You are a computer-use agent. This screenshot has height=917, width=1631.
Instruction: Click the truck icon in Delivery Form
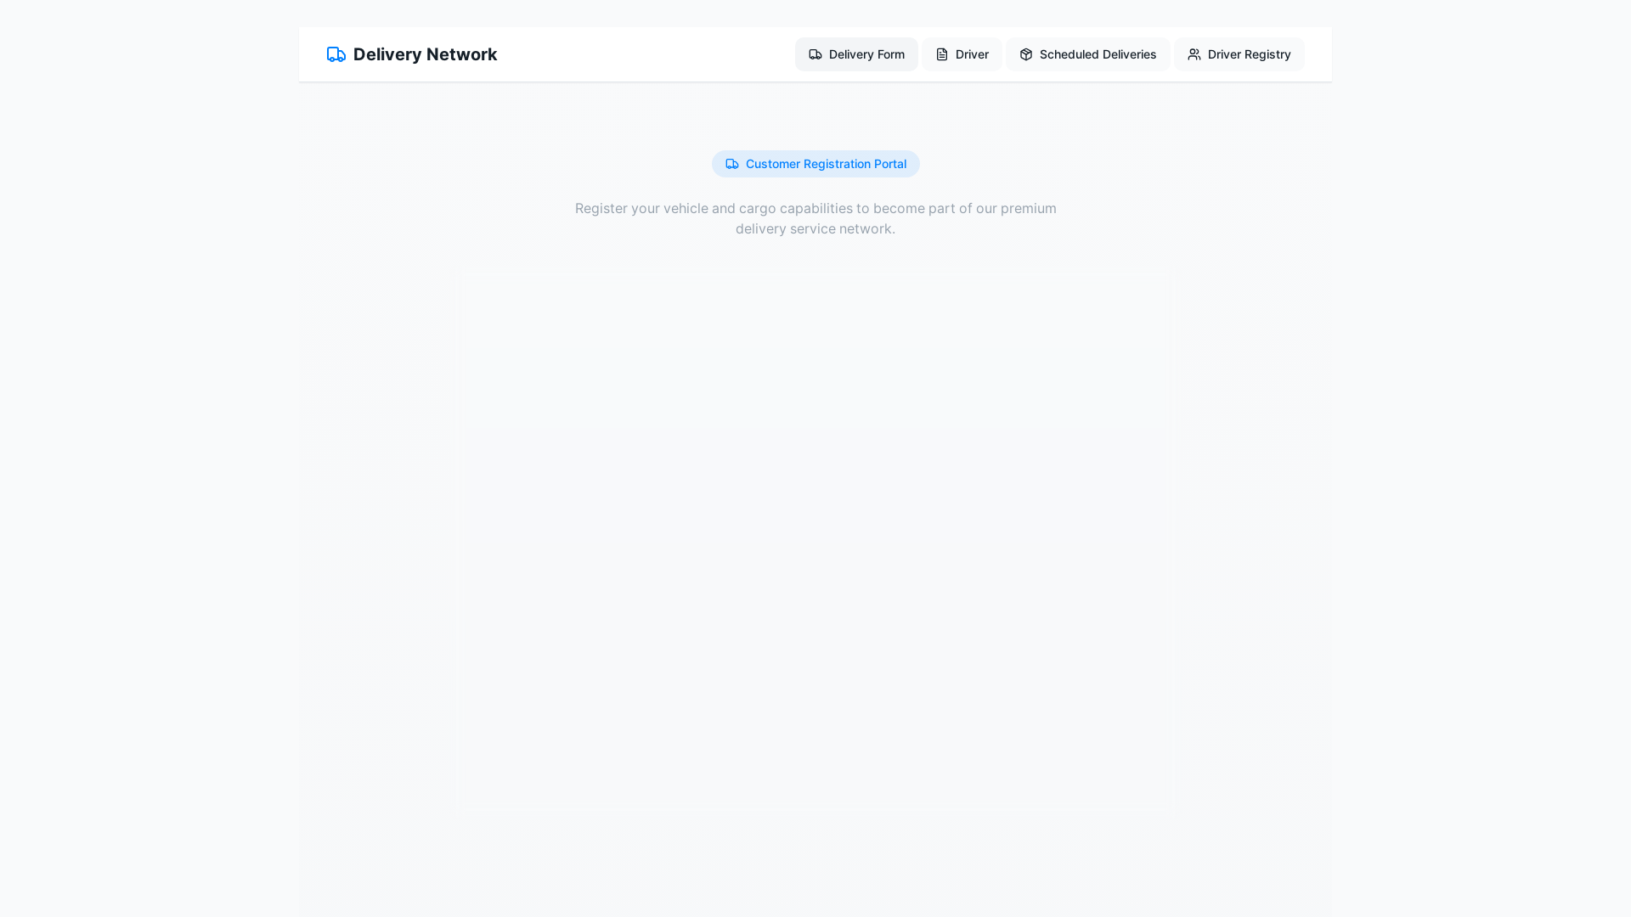pyautogui.click(x=815, y=54)
